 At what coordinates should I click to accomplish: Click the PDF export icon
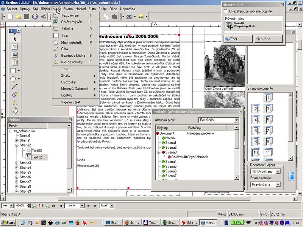pyautogui.click(x=141, y=17)
